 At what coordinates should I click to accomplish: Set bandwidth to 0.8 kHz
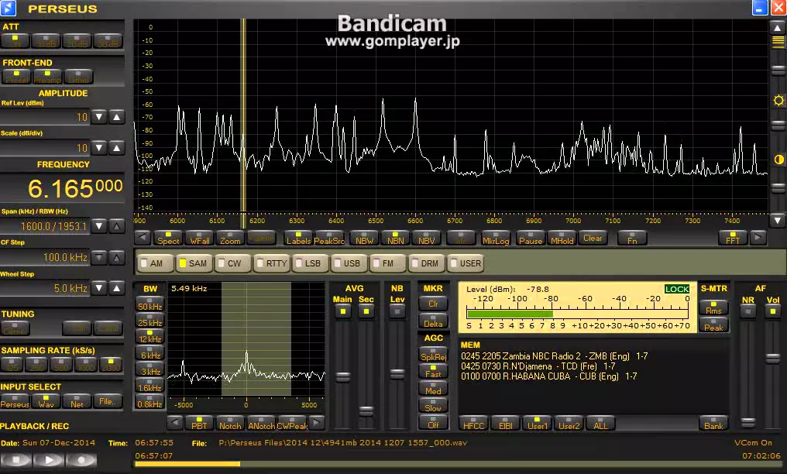(149, 402)
